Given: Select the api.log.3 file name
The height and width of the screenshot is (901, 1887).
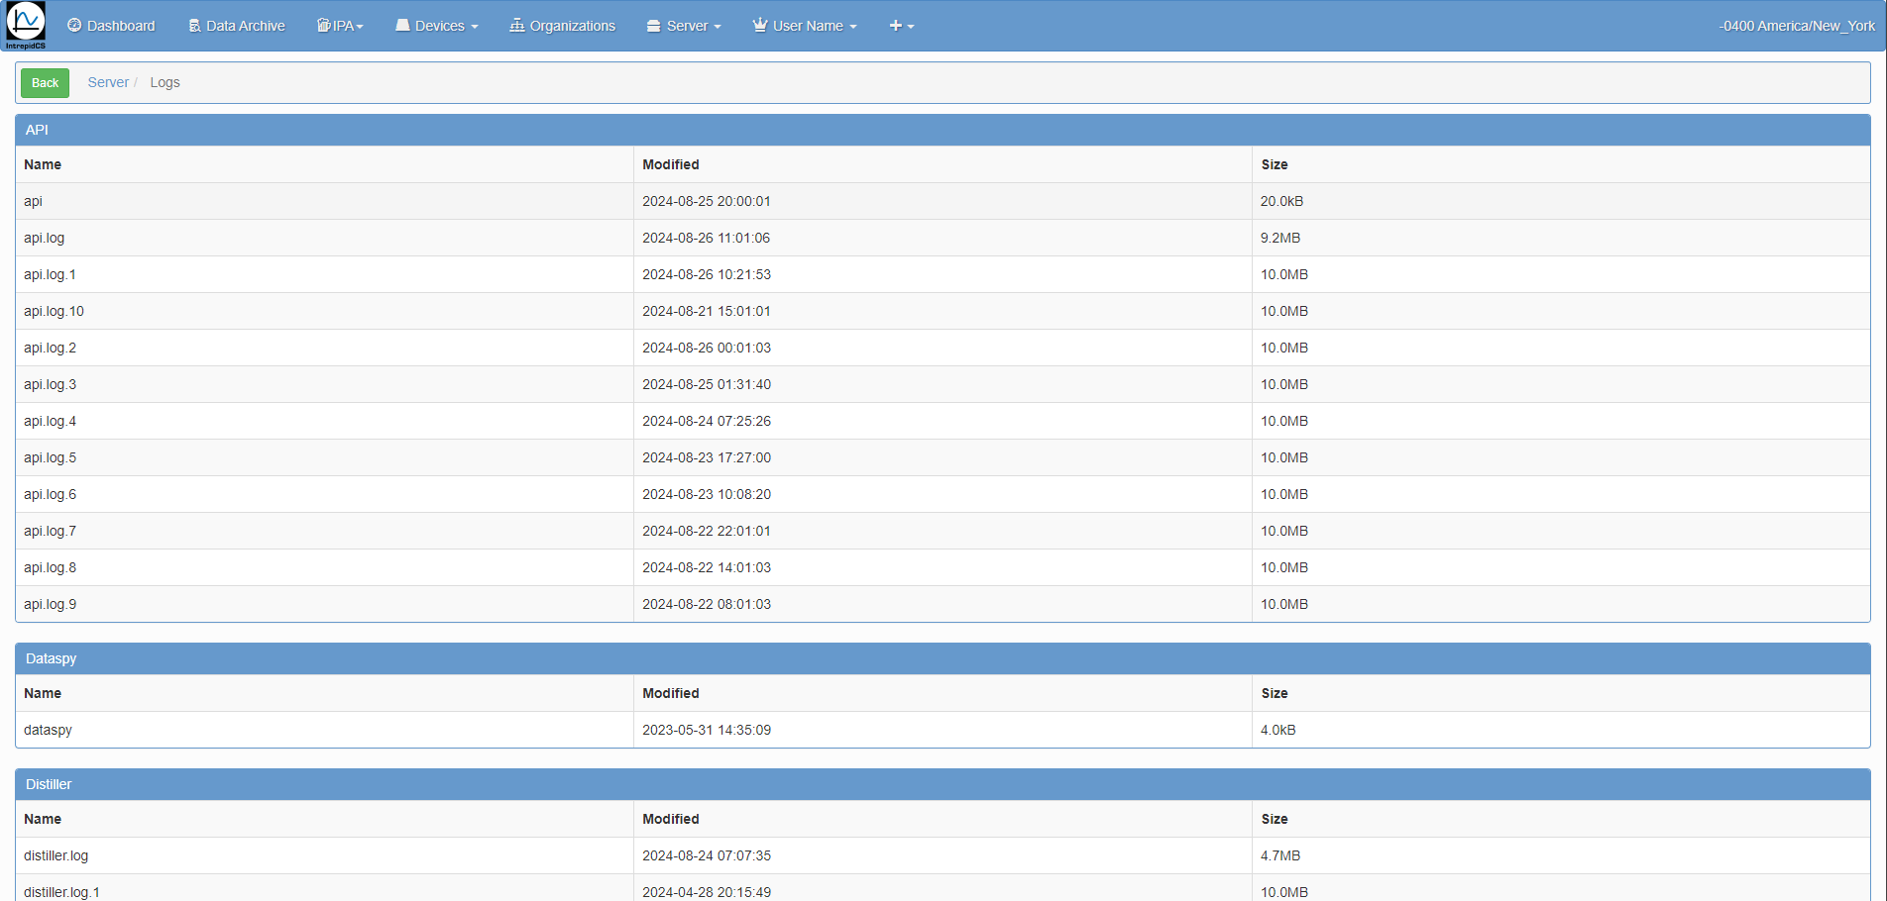Looking at the screenshot, I should coord(50,384).
